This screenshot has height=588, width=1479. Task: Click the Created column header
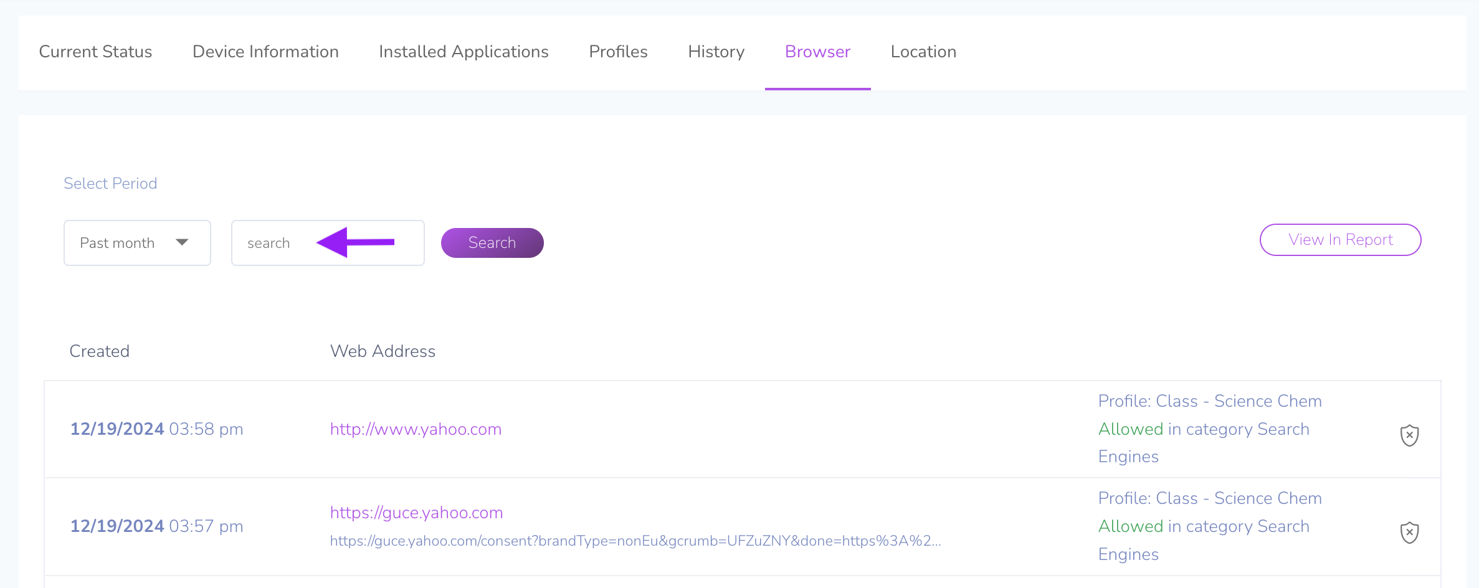100,351
